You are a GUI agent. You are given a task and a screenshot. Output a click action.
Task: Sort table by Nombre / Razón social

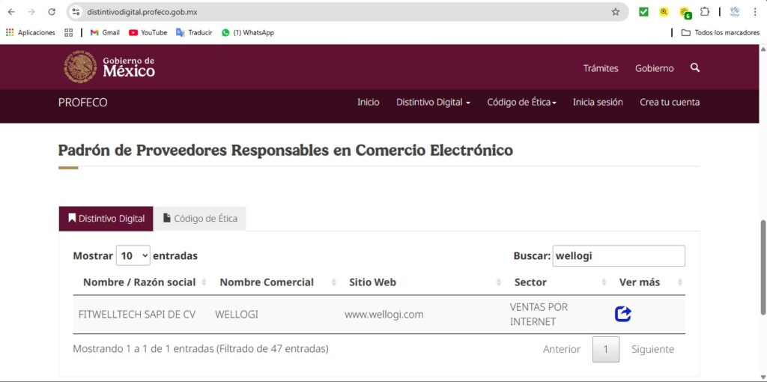pos(139,282)
